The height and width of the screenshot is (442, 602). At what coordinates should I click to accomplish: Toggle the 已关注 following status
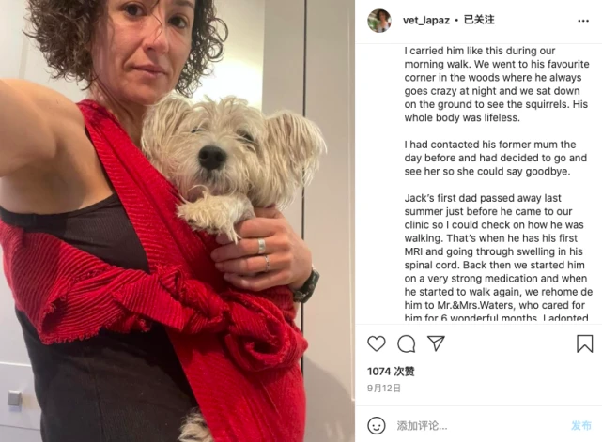coord(479,20)
